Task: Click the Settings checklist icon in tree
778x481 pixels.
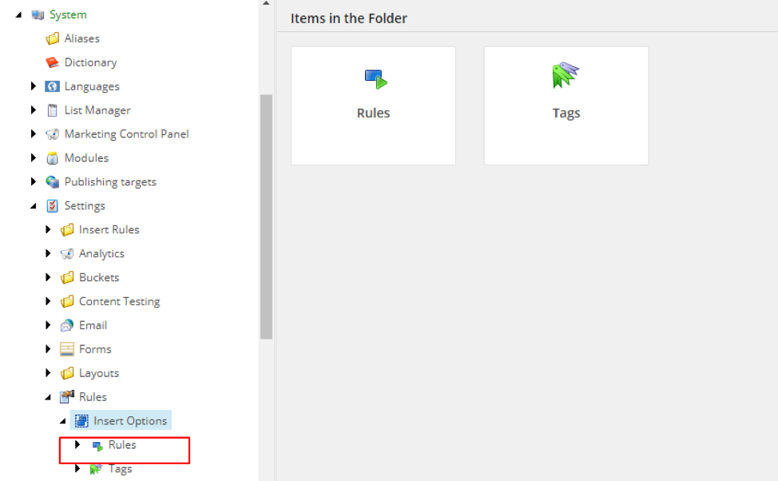Action: (53, 206)
